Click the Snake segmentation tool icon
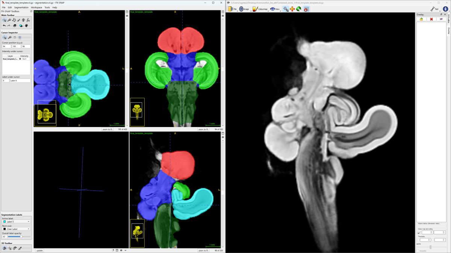 click(23, 20)
